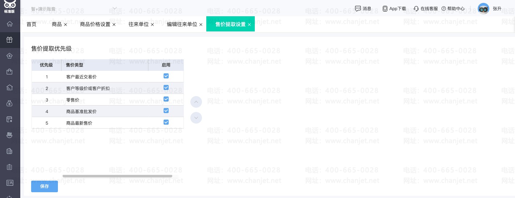Click the 启用 column header
515x198 pixels.
tap(166, 65)
